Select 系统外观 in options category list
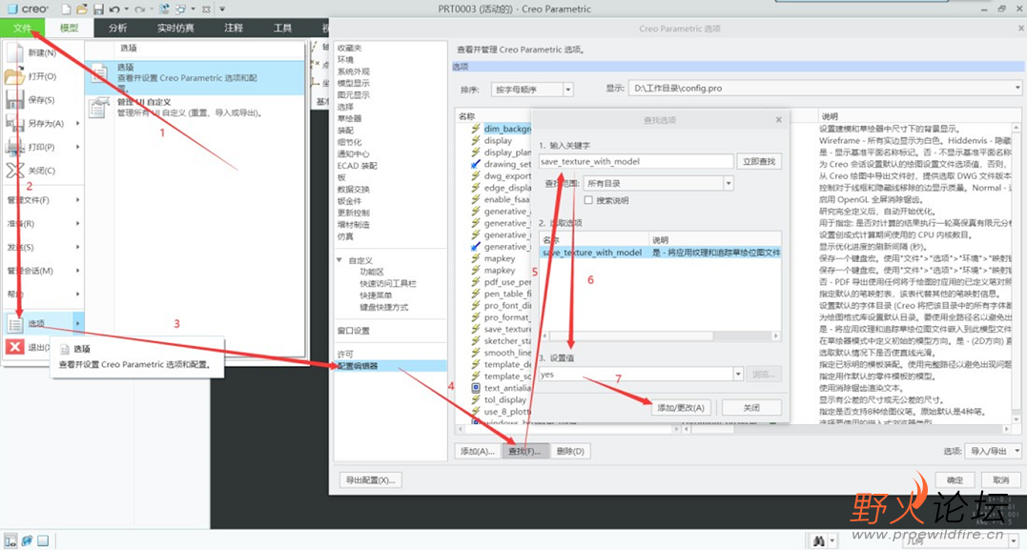This screenshot has width=1027, height=550. click(x=354, y=71)
